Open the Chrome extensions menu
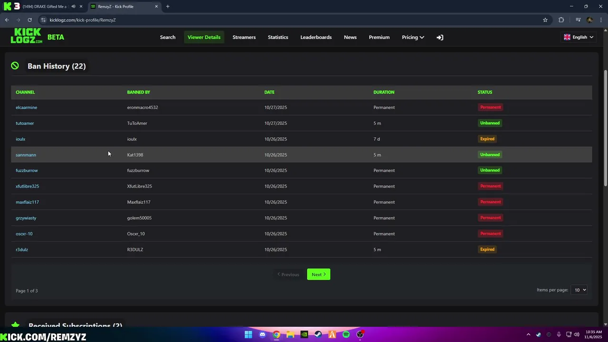608x342 pixels. tap(561, 20)
